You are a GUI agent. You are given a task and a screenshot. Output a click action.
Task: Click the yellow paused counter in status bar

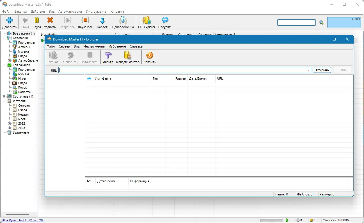[x=312, y=220]
